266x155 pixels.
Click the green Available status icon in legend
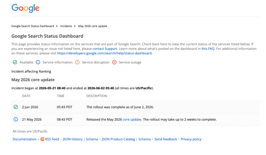[15, 62]
